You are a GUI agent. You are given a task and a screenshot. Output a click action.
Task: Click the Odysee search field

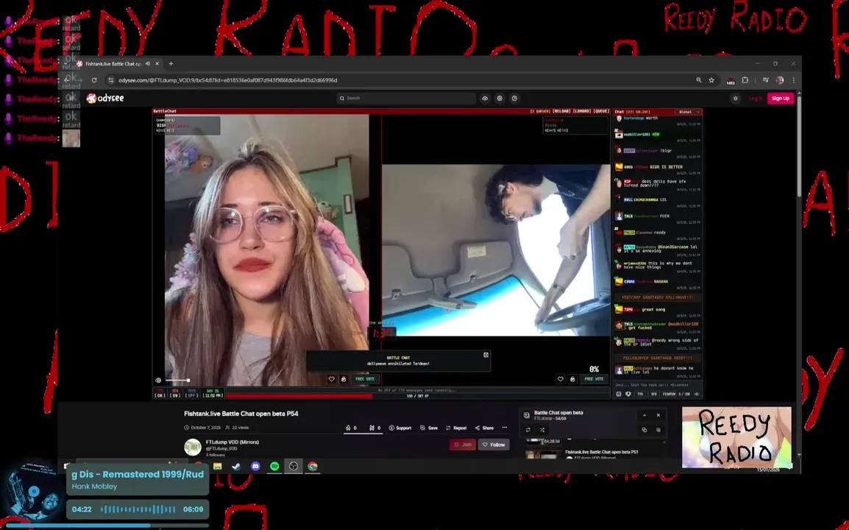(406, 98)
